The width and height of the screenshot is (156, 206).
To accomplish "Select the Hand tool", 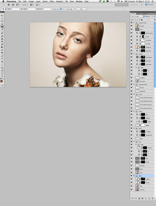I will coord(2,73).
